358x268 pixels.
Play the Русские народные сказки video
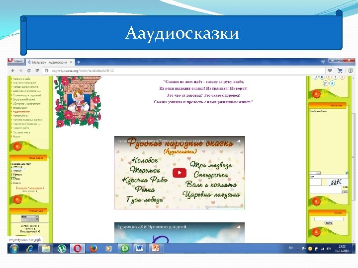(179, 173)
